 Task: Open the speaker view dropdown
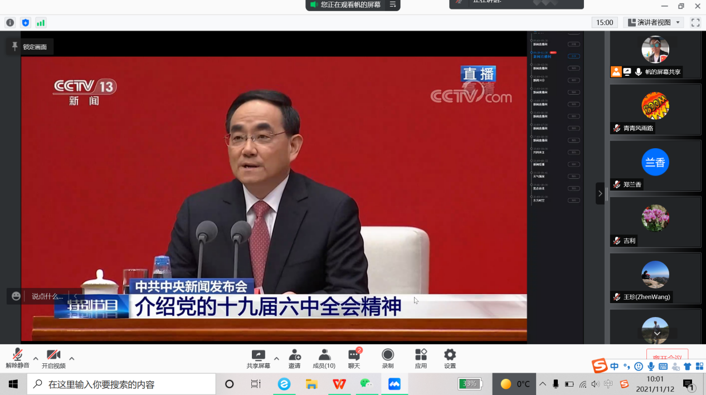654,22
